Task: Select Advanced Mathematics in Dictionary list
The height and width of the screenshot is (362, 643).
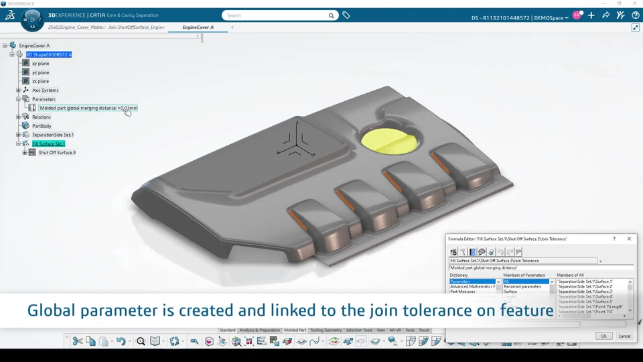Action: (472, 286)
